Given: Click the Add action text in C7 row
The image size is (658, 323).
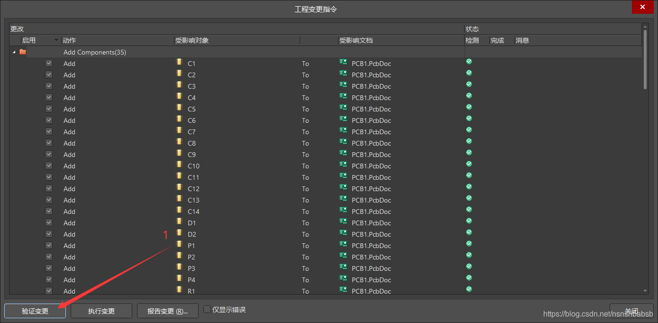Looking at the screenshot, I should (69, 132).
